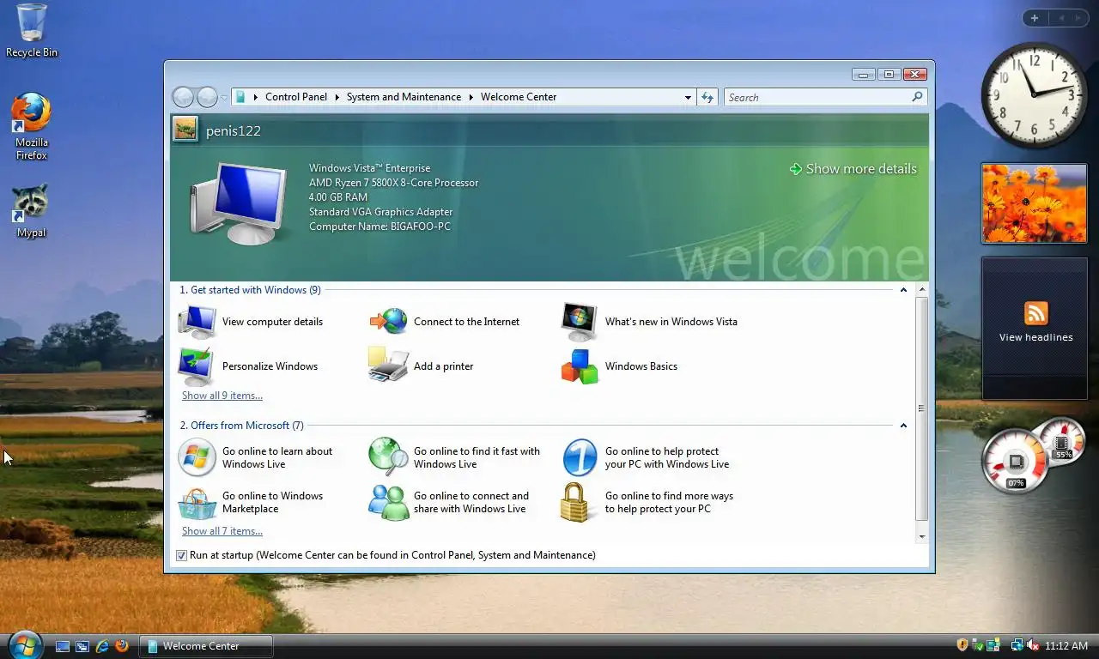Screen dimensions: 1099x659
Task: Click the scrollbar up arrow
Action: pyautogui.click(x=922, y=290)
